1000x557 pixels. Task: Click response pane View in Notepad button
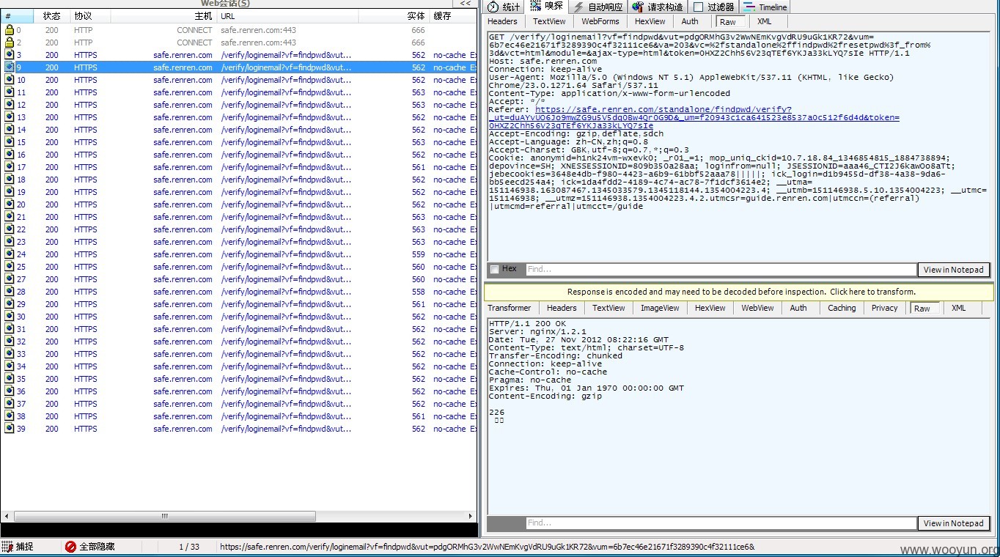(954, 523)
